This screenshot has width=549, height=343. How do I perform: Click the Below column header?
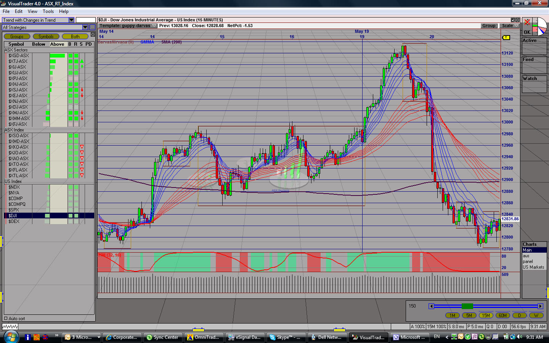click(39, 44)
